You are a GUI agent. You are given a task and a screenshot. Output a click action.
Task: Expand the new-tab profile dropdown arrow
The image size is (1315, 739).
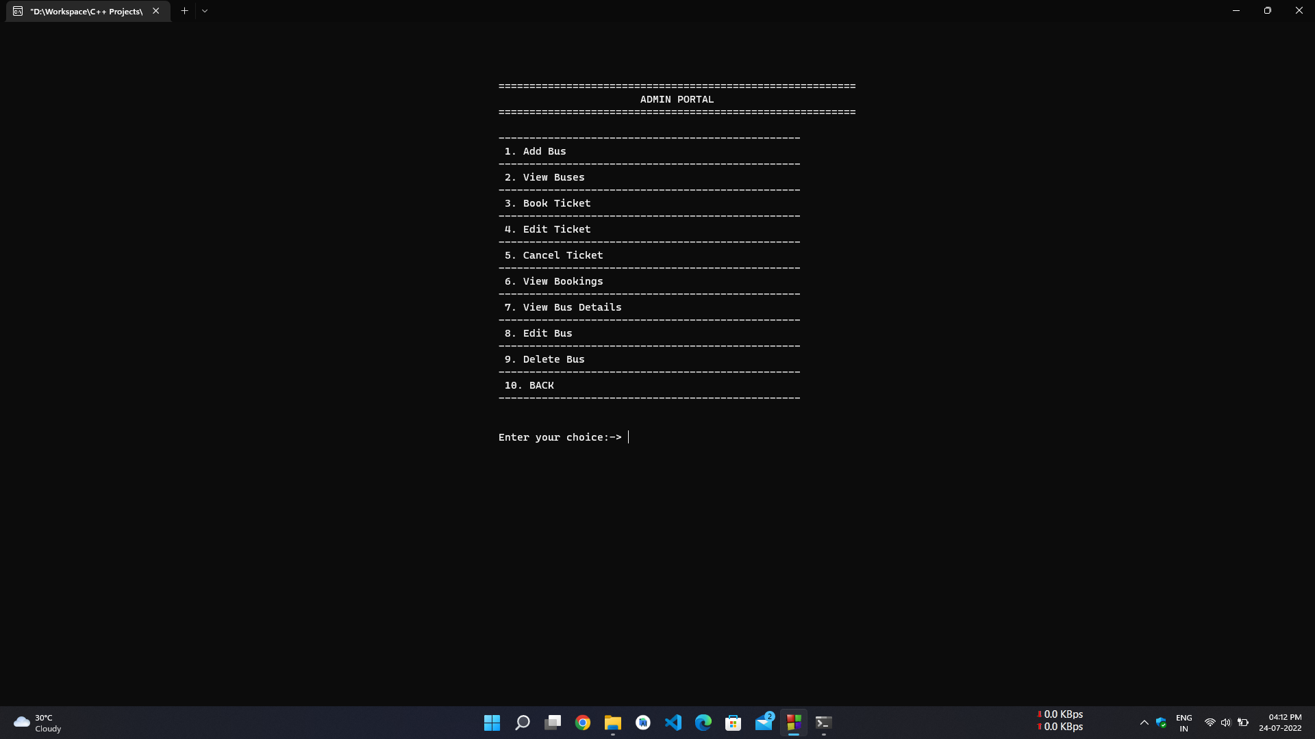[x=205, y=11]
